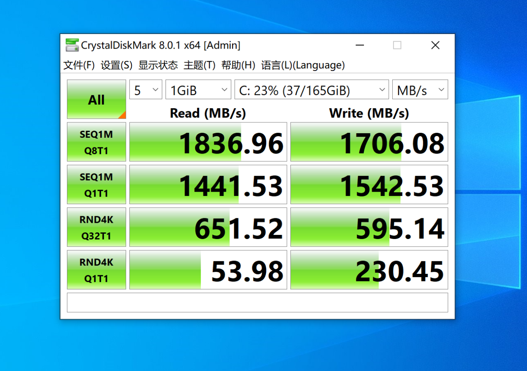Image resolution: width=527 pixels, height=371 pixels.
Task: Open the drive selector showing C: 23%
Action: (312, 90)
